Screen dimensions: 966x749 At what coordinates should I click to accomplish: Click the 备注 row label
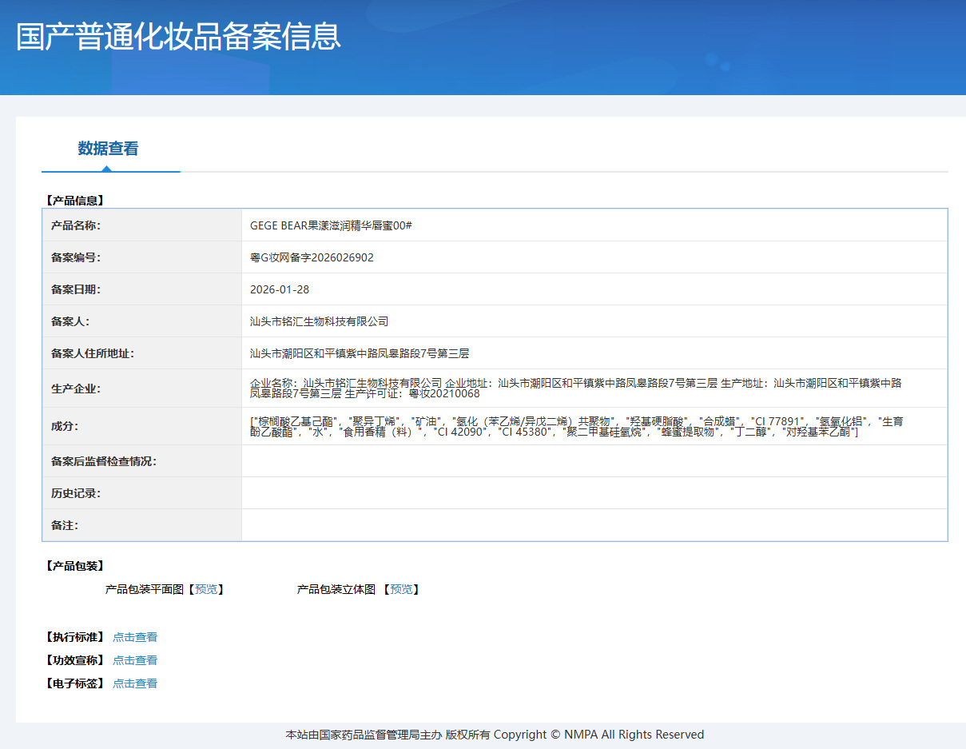click(x=65, y=525)
